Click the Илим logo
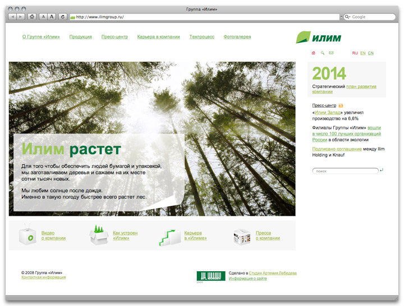 [x=318, y=38]
